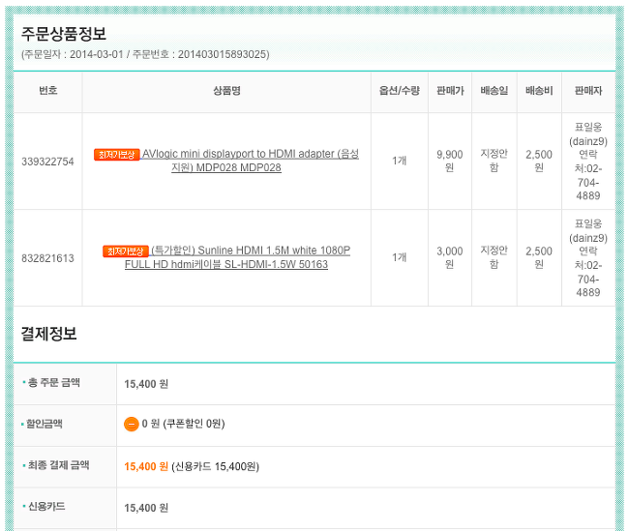
Task: Click the 최종 결제 금액 label
Action: (58, 465)
